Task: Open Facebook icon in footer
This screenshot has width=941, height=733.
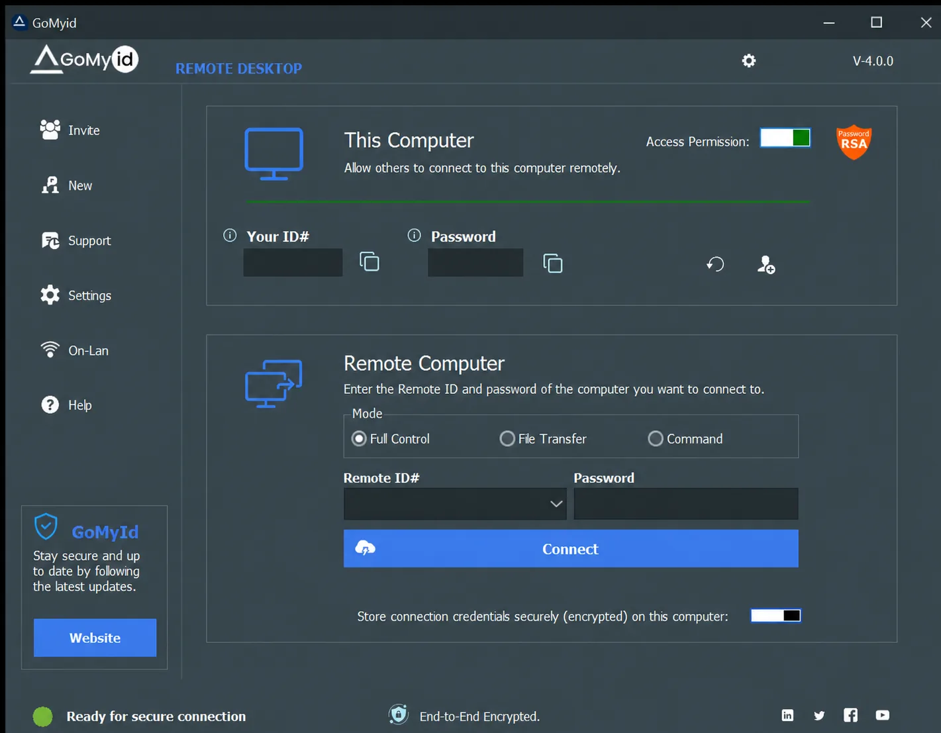Action: click(x=851, y=715)
